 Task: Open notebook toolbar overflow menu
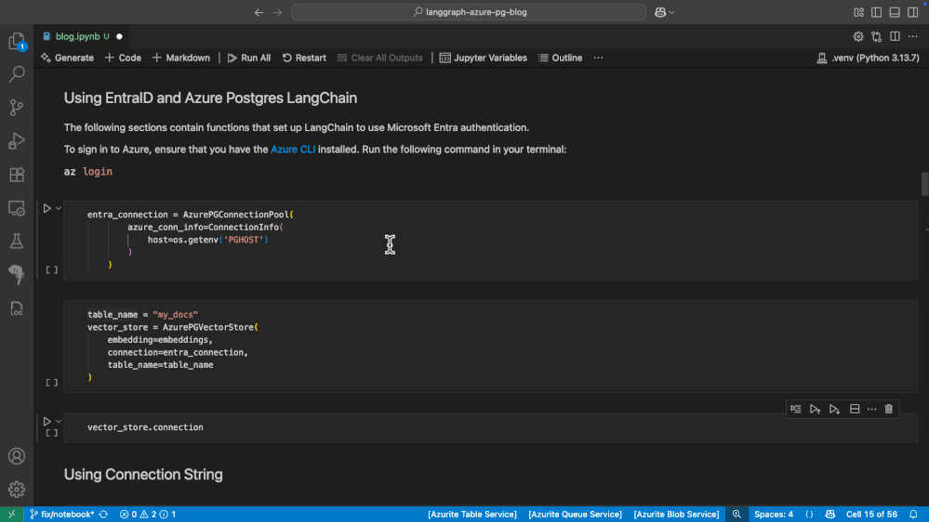598,58
